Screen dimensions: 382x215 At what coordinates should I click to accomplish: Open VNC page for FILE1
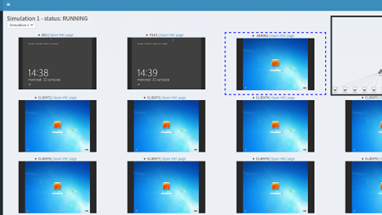(x=172, y=35)
